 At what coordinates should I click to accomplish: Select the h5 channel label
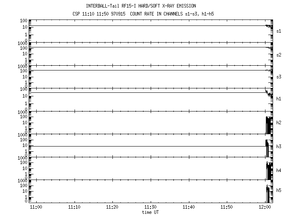[x=279, y=190]
